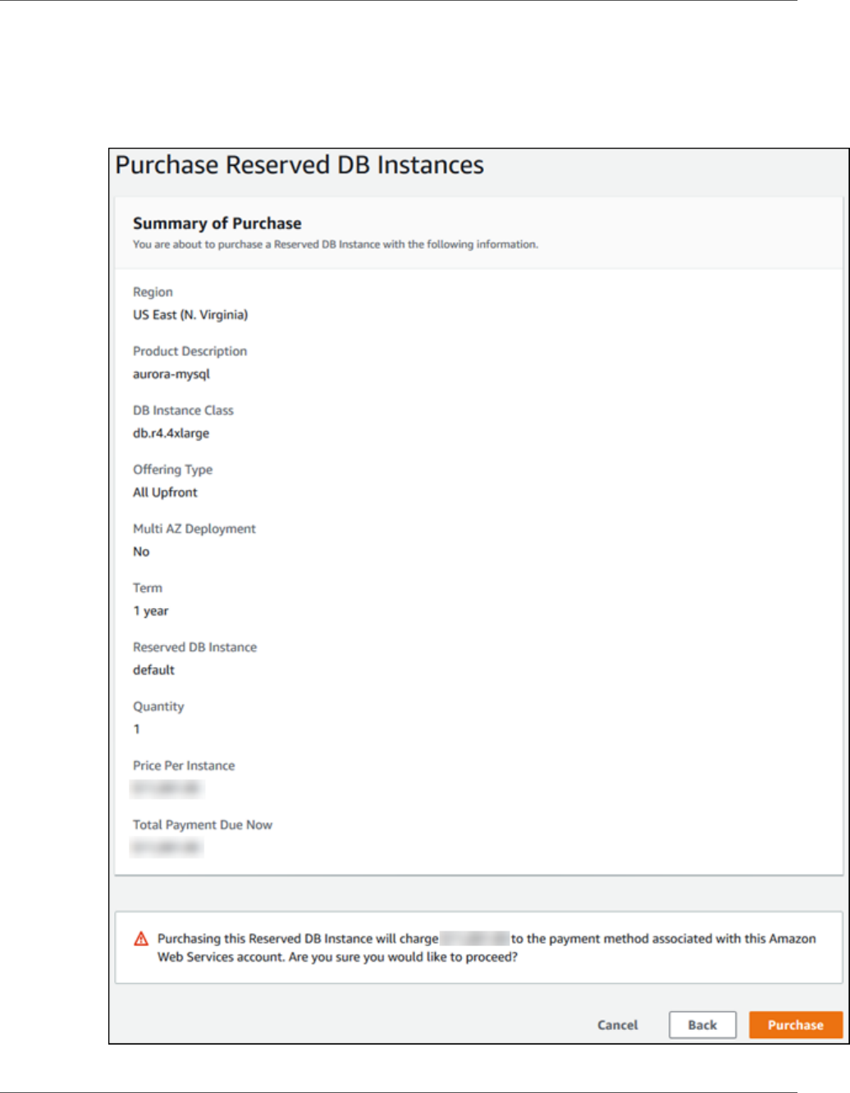Viewport: 850px width, 1093px height.
Task: Click the Offering Type label
Action: [x=172, y=469]
